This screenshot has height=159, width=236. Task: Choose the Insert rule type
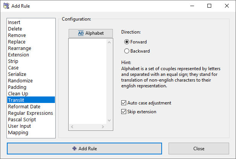pos(14,22)
